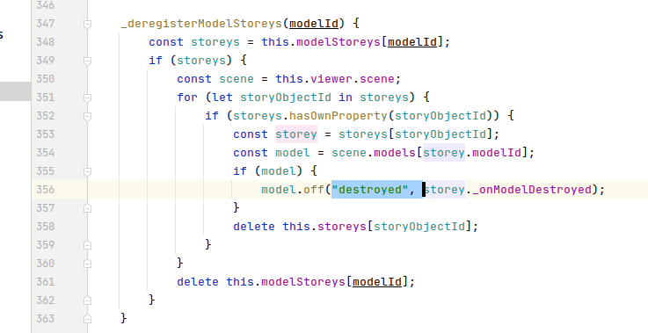Click the fold end marker at line 363

(87, 319)
